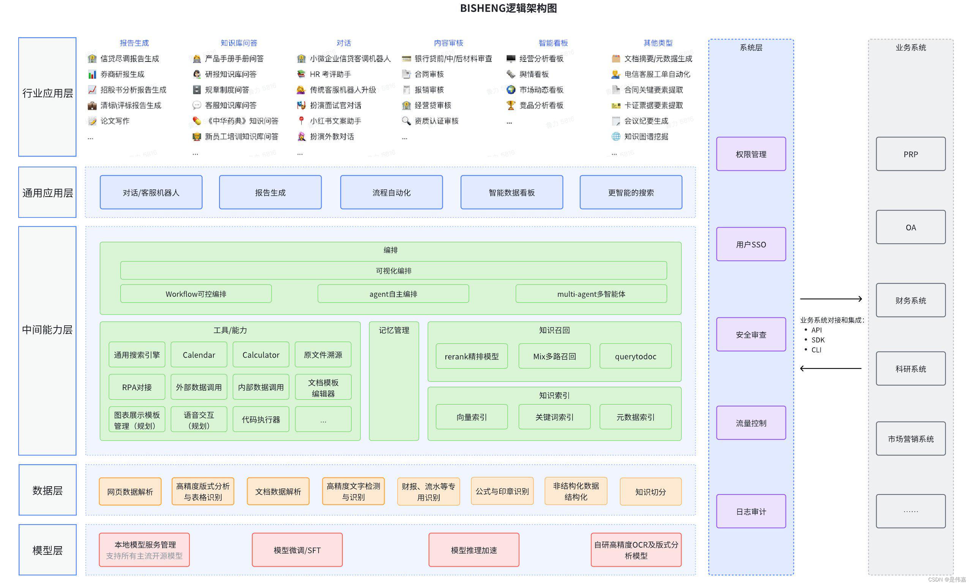Click the speech-bubble icon beside 客服知识库问答
This screenshot has width=972, height=586.
tap(196, 105)
